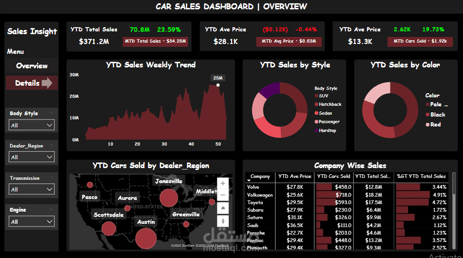This screenshot has height=258, width=463.
Task: Click the 4.91% cell in Volkswagen row
Action: [440, 195]
